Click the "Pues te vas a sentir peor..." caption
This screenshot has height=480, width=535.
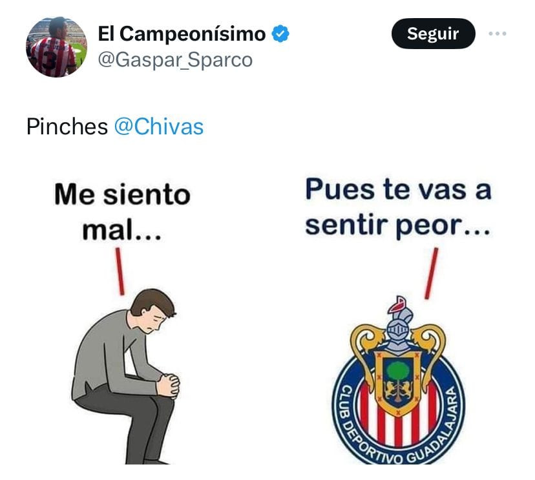click(x=398, y=207)
